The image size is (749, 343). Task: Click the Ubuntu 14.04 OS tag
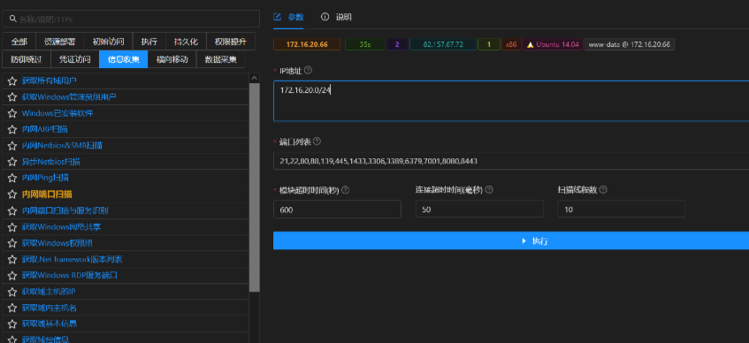coord(552,44)
